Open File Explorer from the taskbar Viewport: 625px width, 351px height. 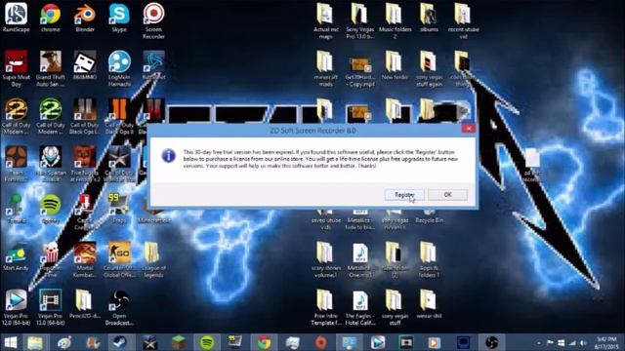[x=35, y=342]
